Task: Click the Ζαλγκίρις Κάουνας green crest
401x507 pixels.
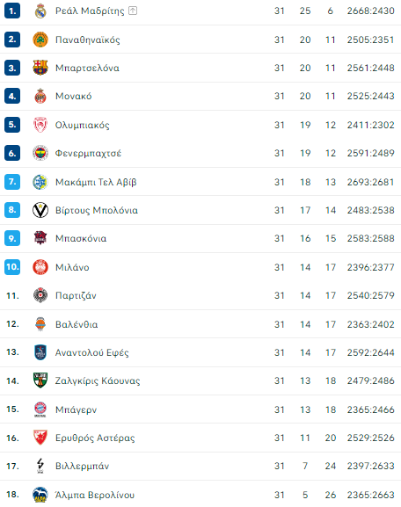Action: coord(40,380)
